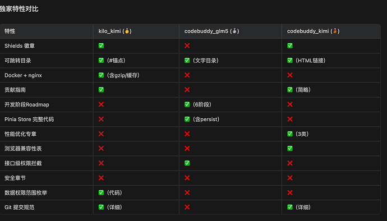This screenshot has width=387, height=221.
Task: Click the 特性 column header
Action: 10,31
